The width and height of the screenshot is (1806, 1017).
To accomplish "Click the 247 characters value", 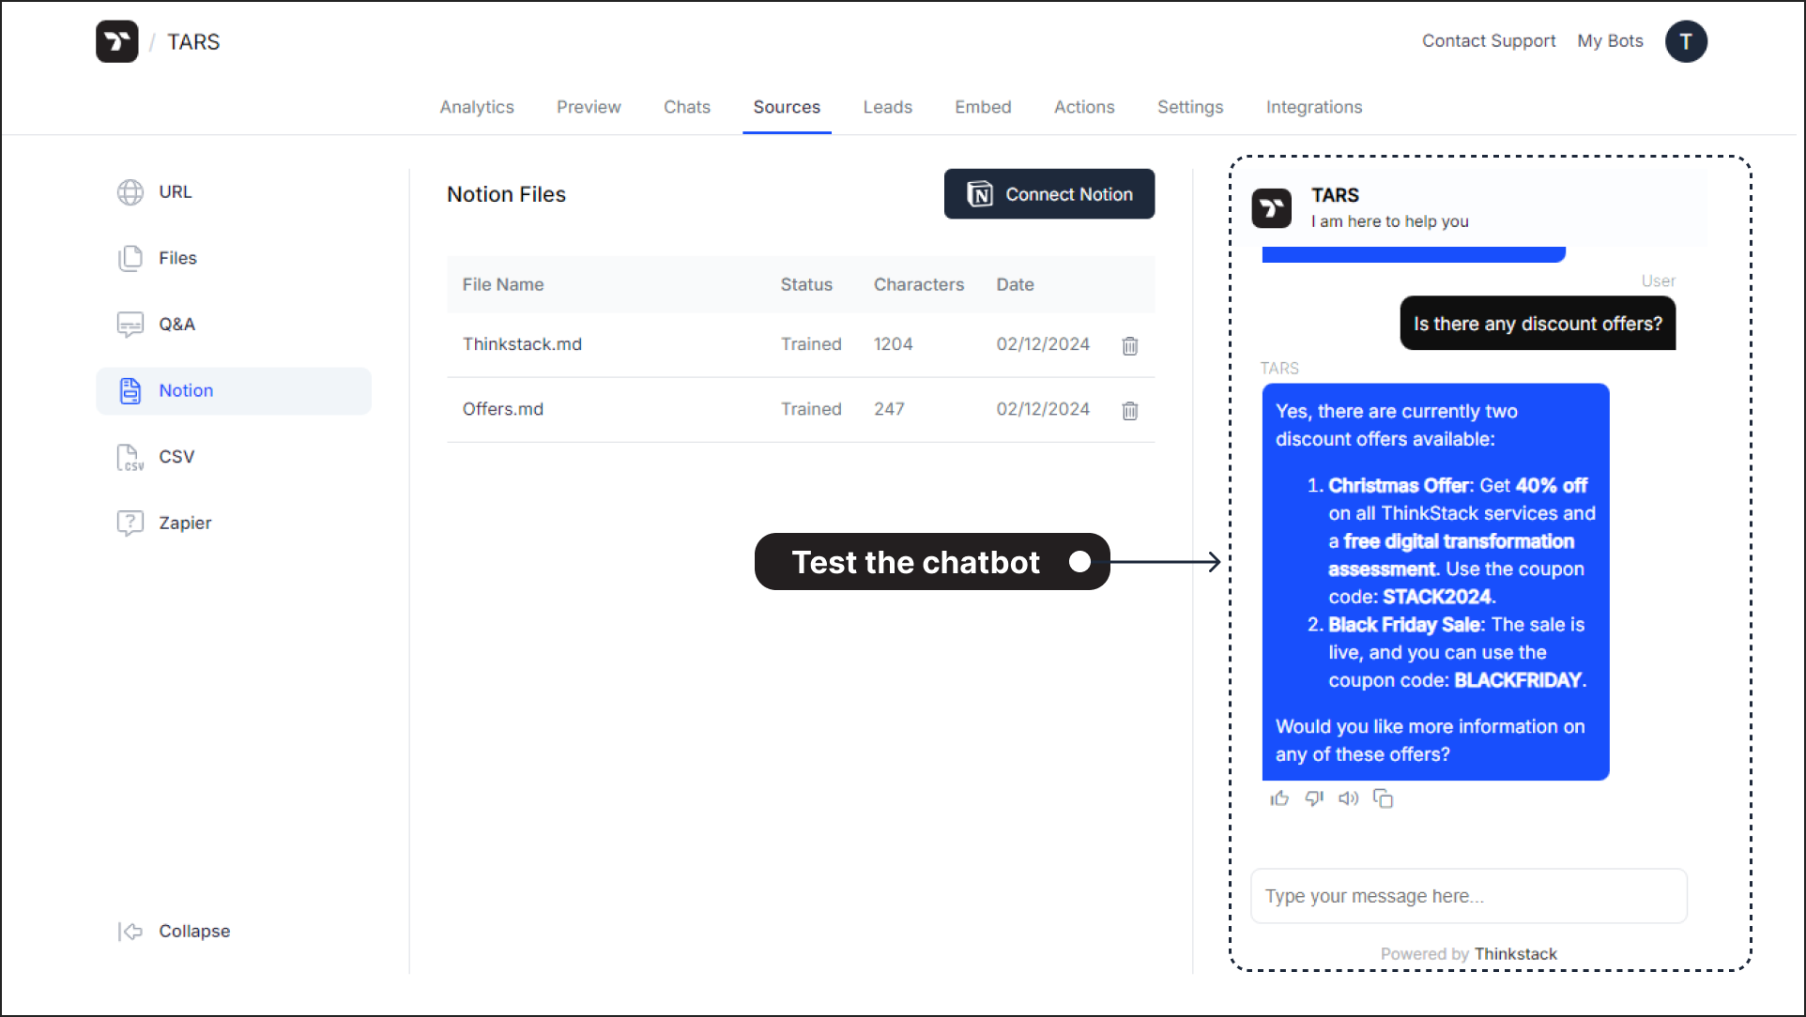I will pyautogui.click(x=889, y=409).
